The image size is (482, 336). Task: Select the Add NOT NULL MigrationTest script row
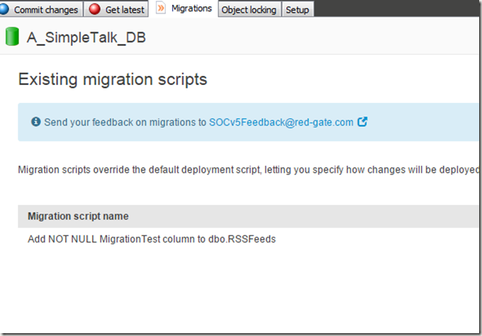coord(152,239)
